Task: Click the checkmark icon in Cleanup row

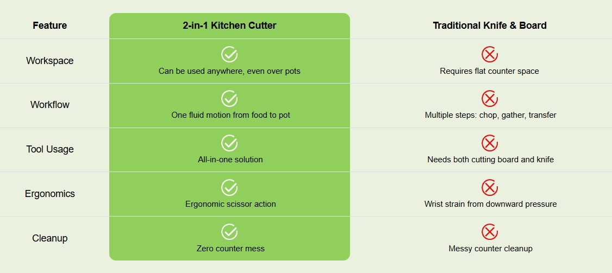Action: coord(229,232)
